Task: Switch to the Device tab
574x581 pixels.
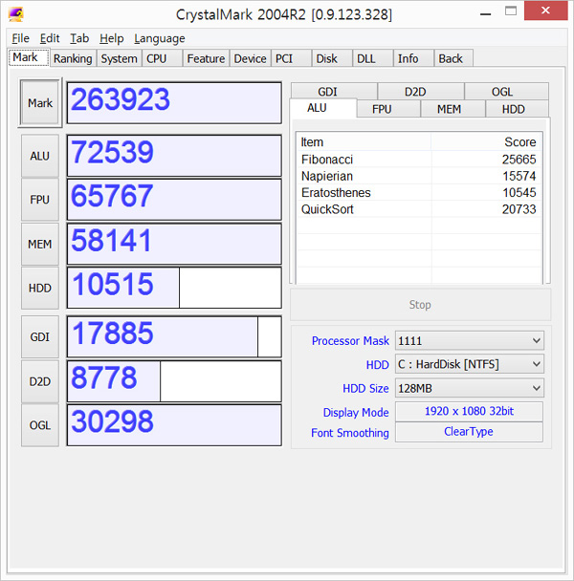Action: pyautogui.click(x=251, y=58)
